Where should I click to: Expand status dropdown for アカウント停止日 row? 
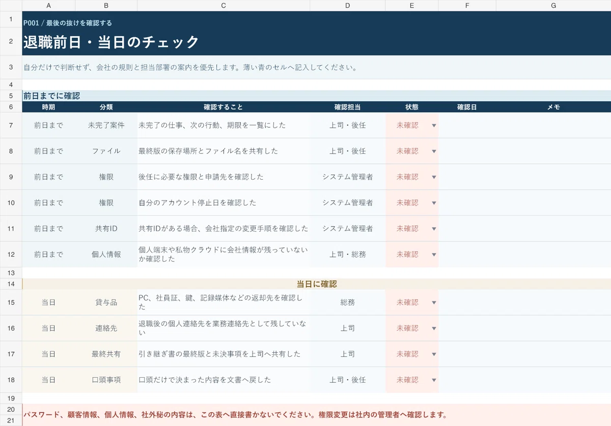434,203
